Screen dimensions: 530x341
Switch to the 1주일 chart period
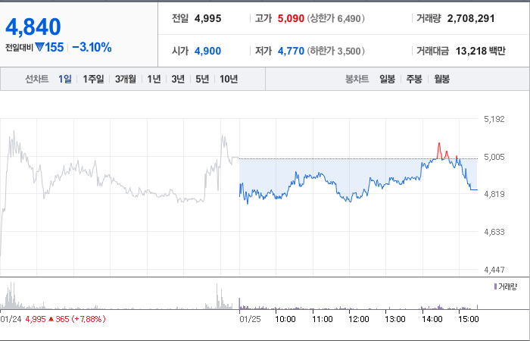93,79
